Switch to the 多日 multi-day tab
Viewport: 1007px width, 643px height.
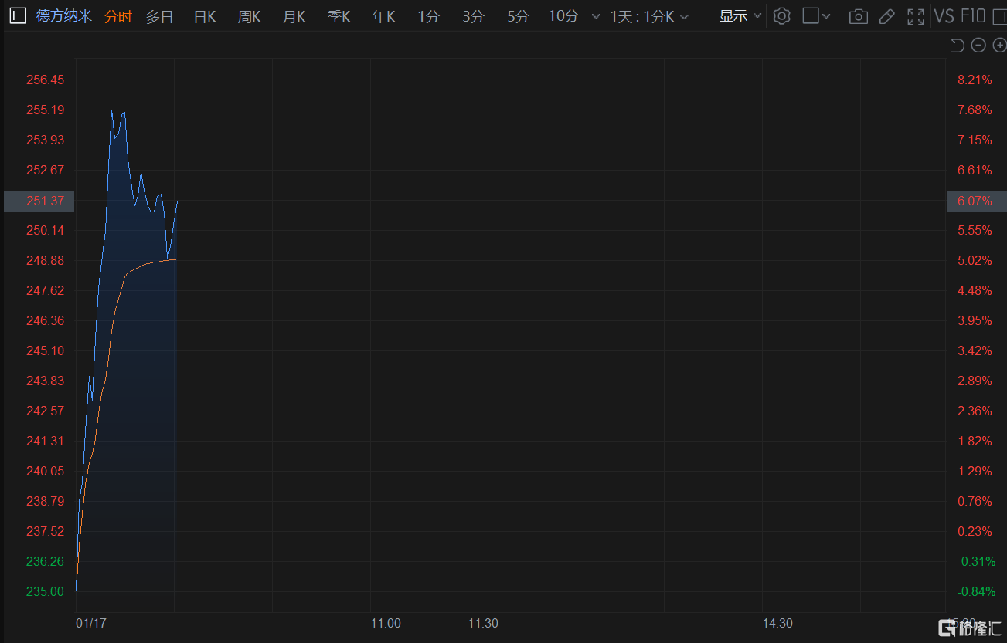[x=160, y=16]
